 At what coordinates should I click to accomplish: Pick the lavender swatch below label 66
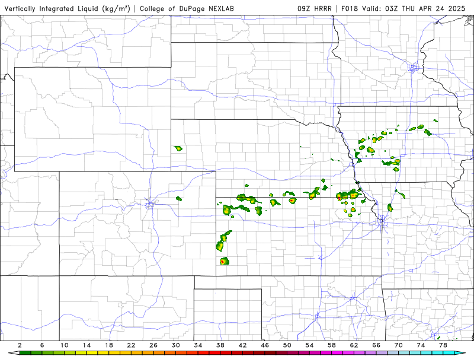[x=382, y=353]
